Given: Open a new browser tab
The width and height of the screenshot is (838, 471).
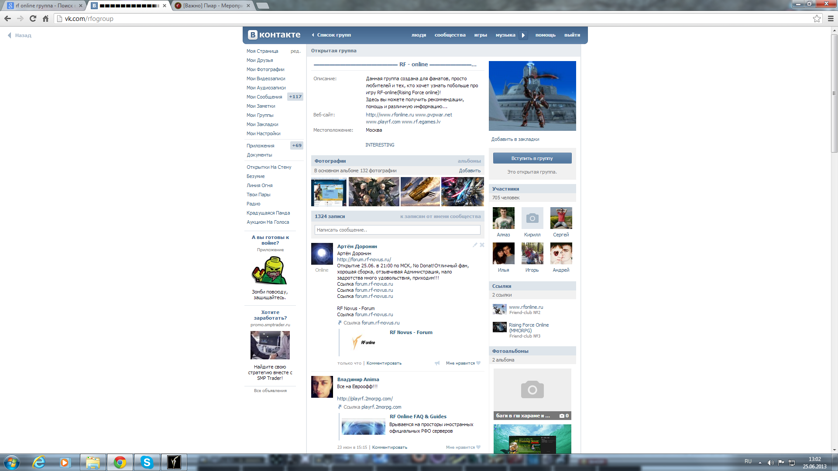Looking at the screenshot, I should tap(262, 6).
